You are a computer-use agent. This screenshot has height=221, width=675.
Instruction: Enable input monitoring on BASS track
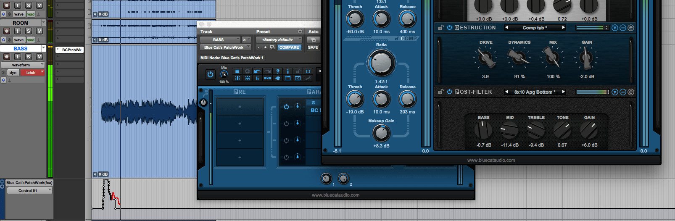18,57
